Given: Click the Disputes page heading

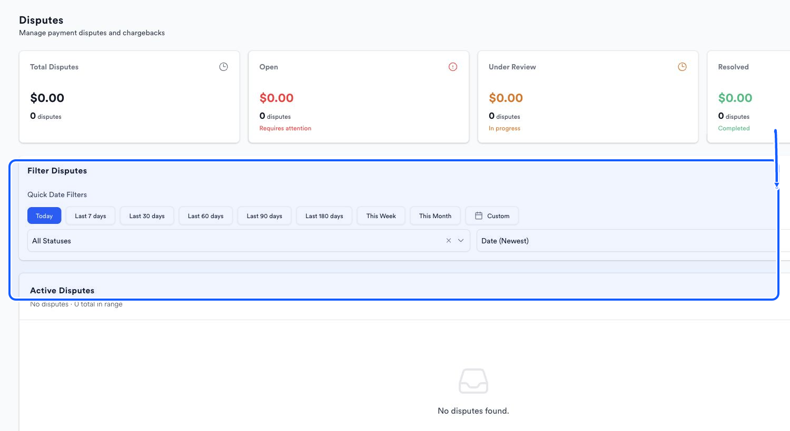Looking at the screenshot, I should (41, 20).
